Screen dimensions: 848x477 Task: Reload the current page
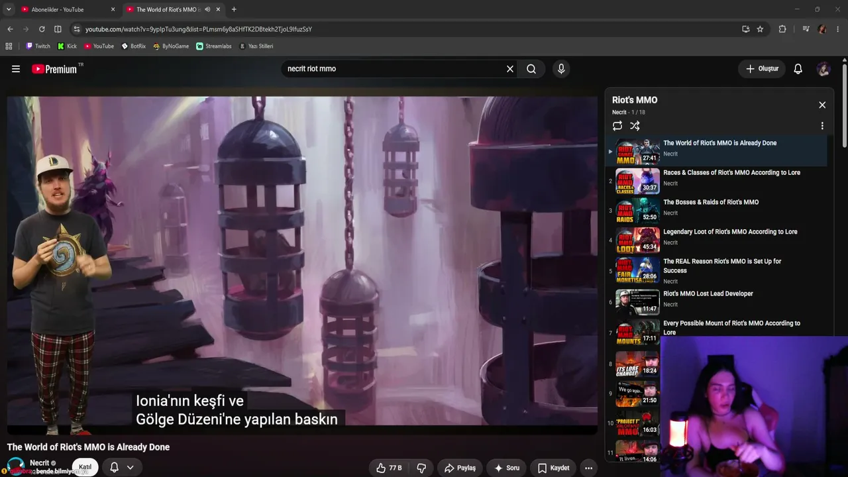point(42,29)
